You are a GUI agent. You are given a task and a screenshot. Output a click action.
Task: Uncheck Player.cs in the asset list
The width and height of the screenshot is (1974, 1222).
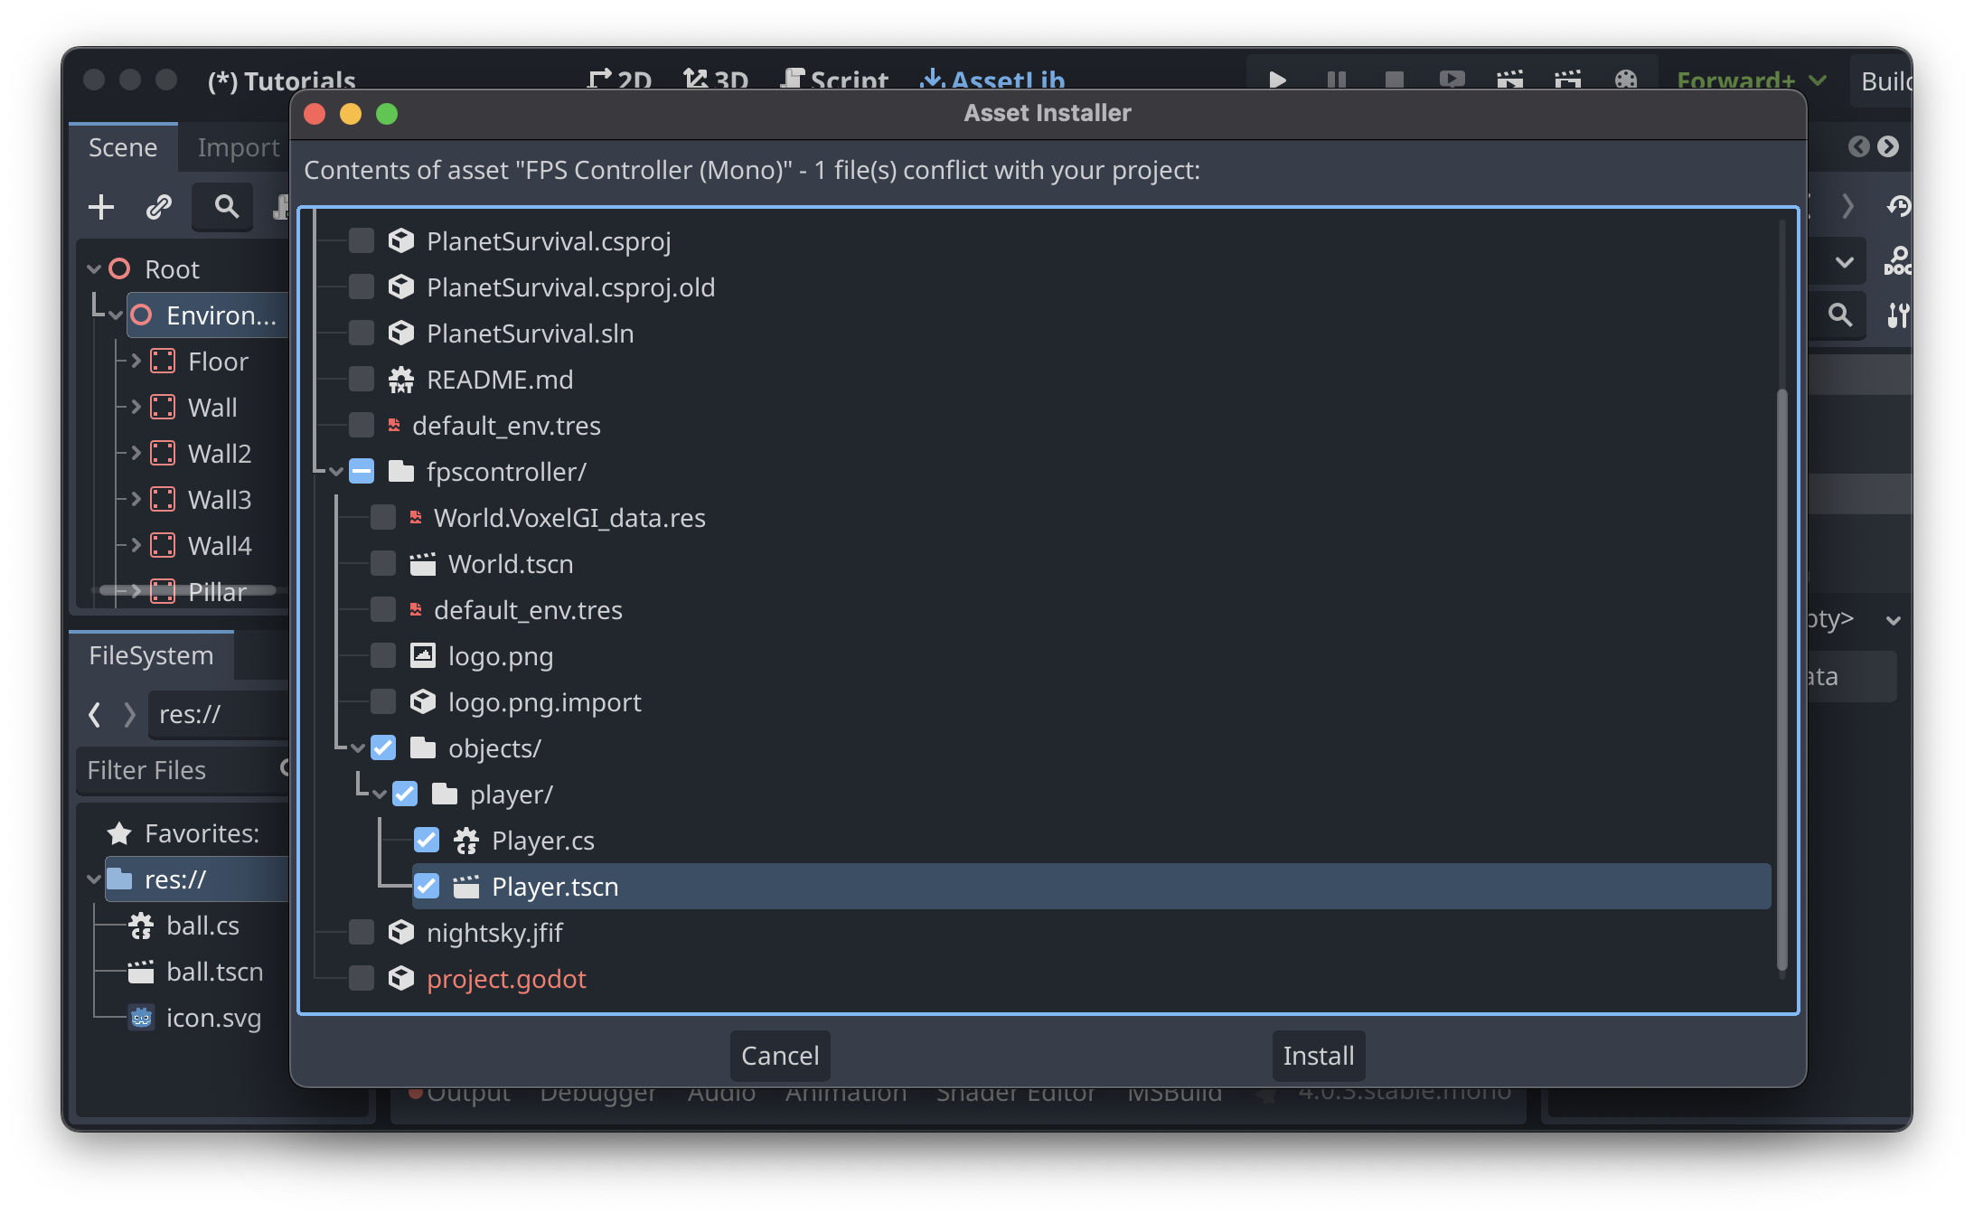[x=427, y=840]
